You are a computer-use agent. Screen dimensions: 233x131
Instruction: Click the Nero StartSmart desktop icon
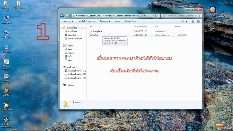click(x=6, y=79)
